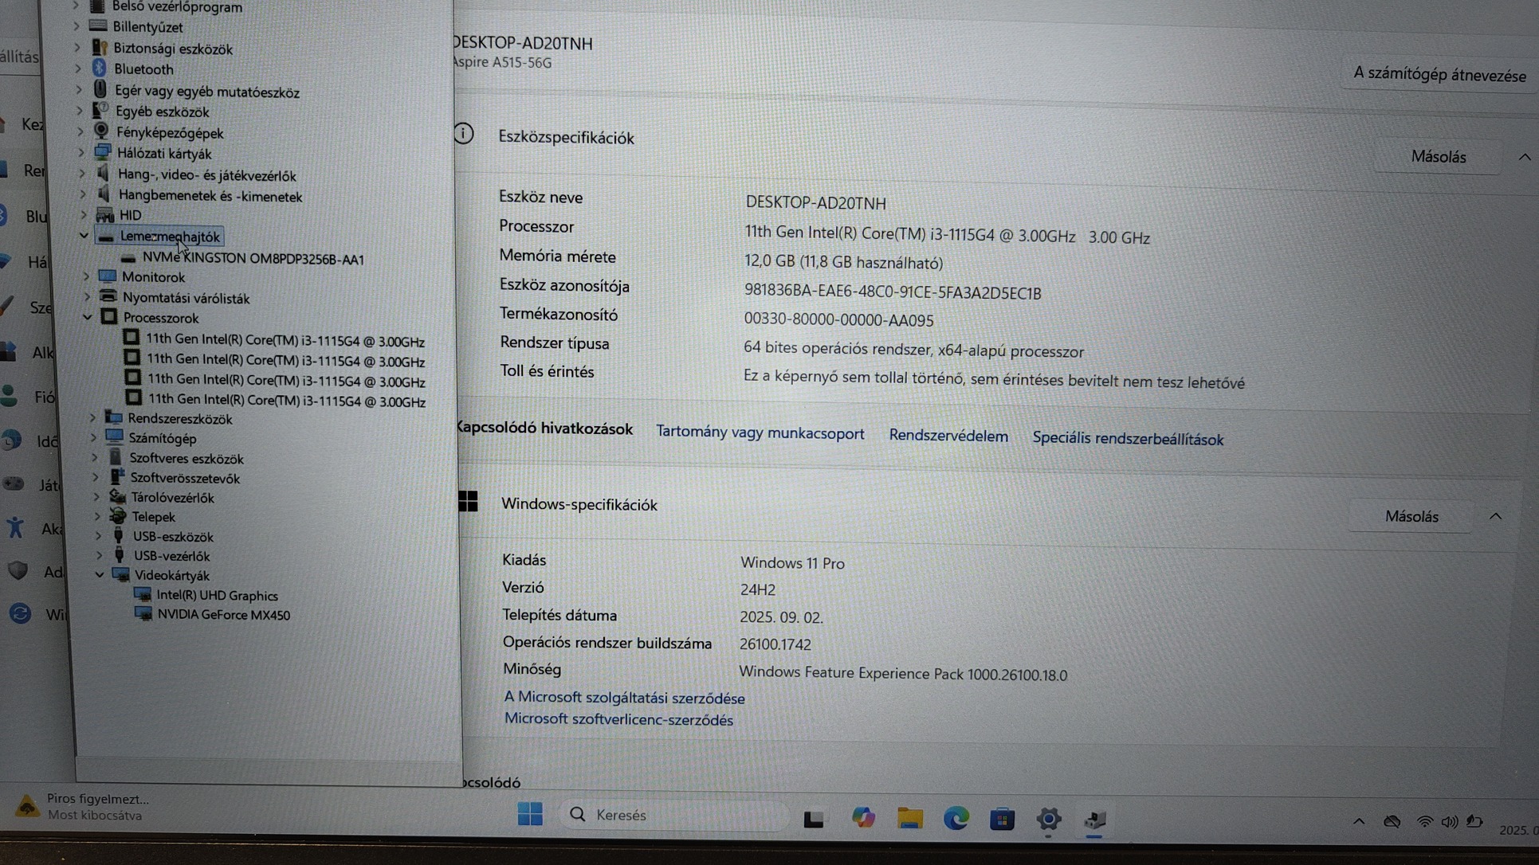Collapse the Videokártyák tree node
Screen dimensions: 1539x865
pos(100,574)
